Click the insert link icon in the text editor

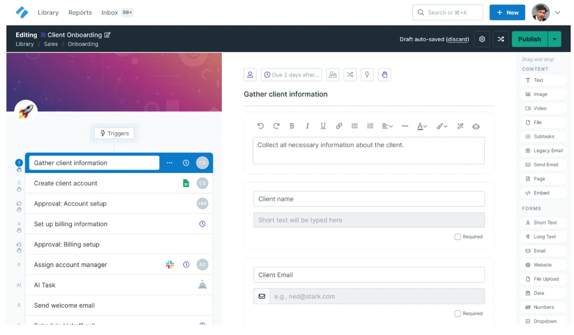click(x=339, y=126)
